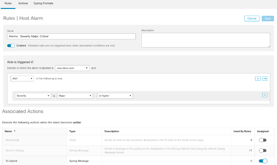Click into the Description text area
Viewport: 277px width, 165px height.
206,40
